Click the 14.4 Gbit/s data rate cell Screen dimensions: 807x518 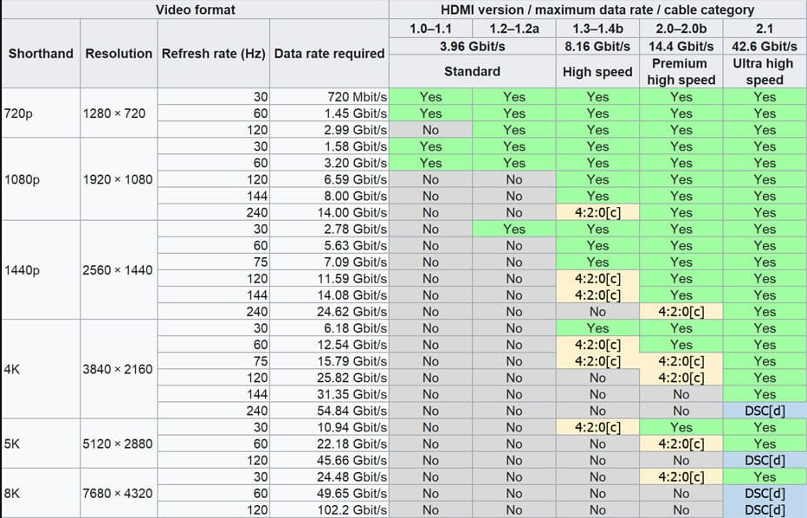681,46
